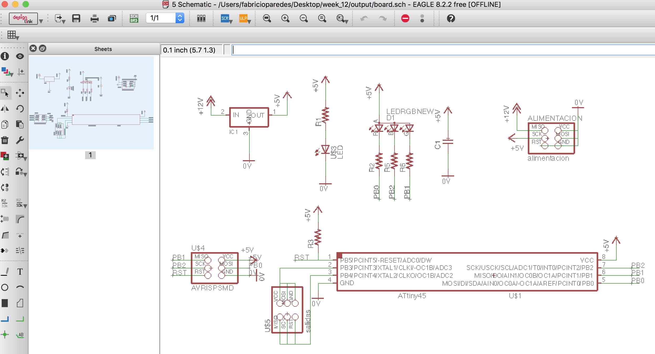655x354 pixels.
Task: Click the Help question mark button
Action: 451,18
